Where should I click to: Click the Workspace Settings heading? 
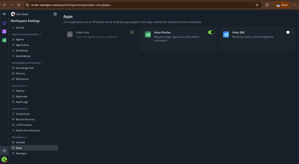(x=25, y=21)
